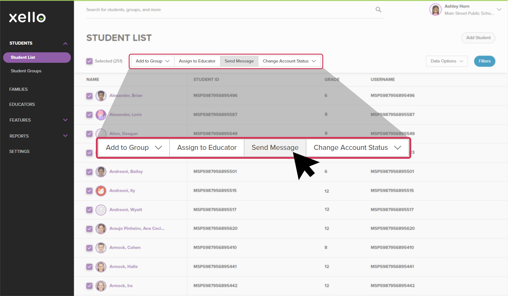The height and width of the screenshot is (296, 508).
Task: Click the NAME column header
Action: coord(93,79)
